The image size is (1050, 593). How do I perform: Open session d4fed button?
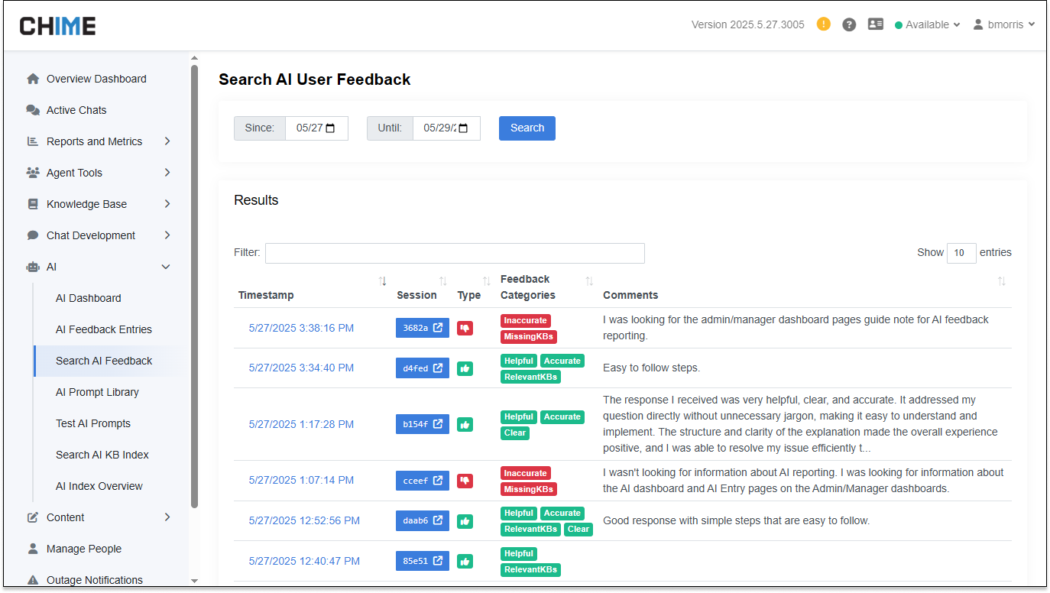coord(423,368)
